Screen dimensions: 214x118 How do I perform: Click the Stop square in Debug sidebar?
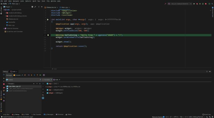tap(4, 84)
